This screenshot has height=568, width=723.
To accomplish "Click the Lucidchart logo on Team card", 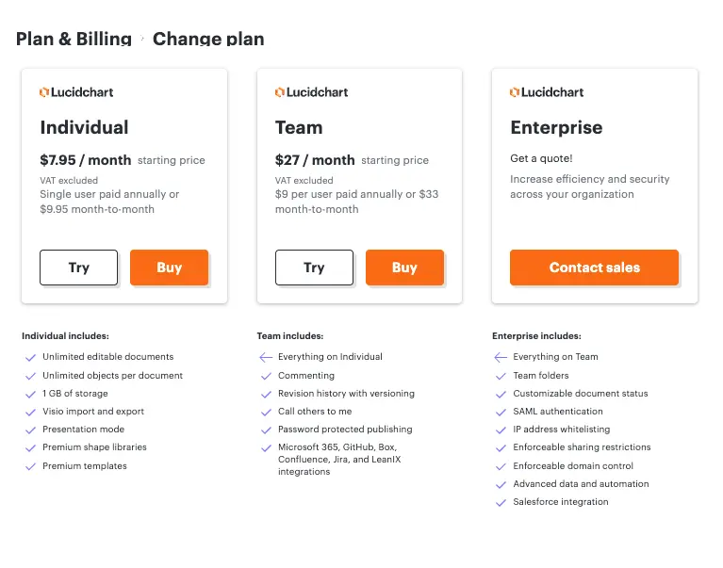I will pos(312,92).
